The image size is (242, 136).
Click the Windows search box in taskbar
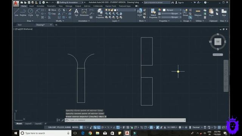(x=45, y=133)
